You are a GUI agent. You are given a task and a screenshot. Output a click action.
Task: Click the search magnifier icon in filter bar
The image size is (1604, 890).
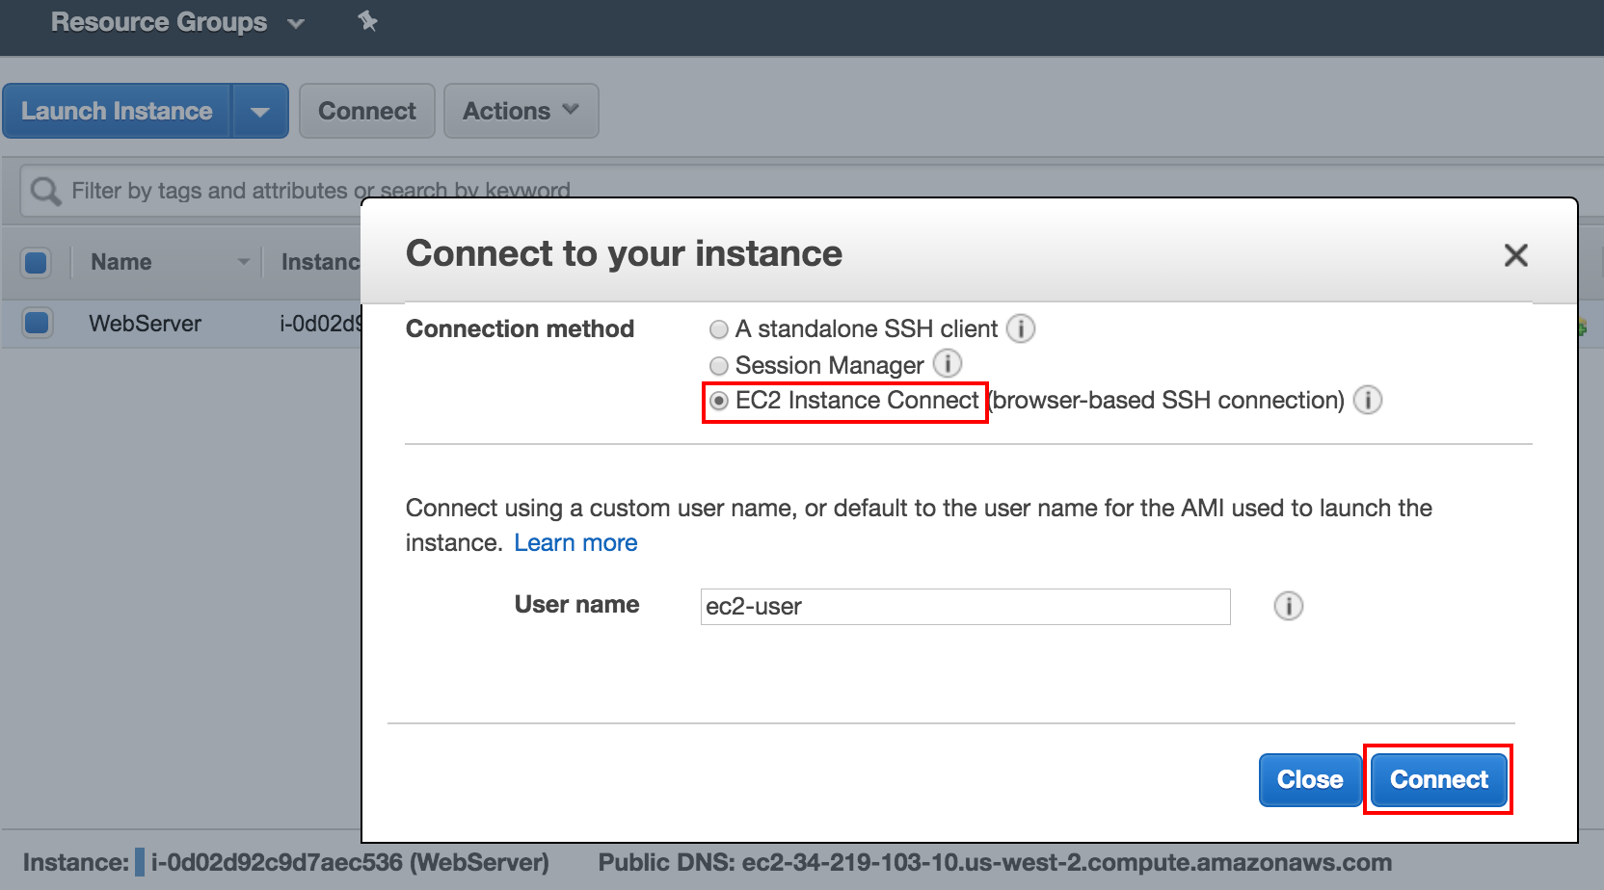point(44,191)
